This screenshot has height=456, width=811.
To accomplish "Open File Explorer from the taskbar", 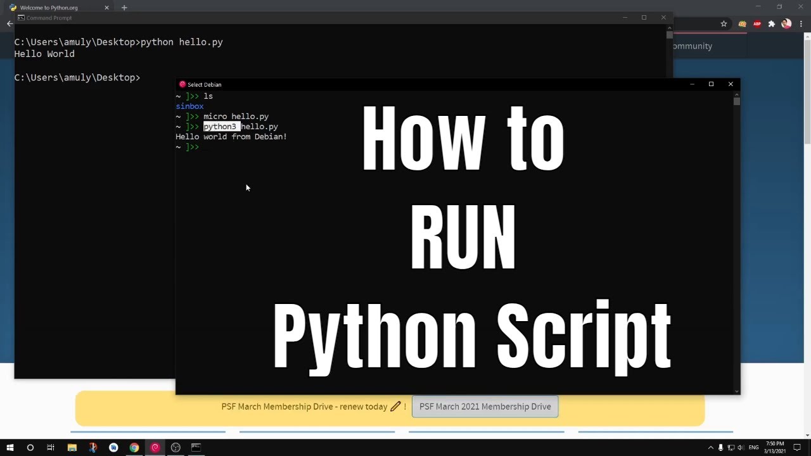I will 72,447.
